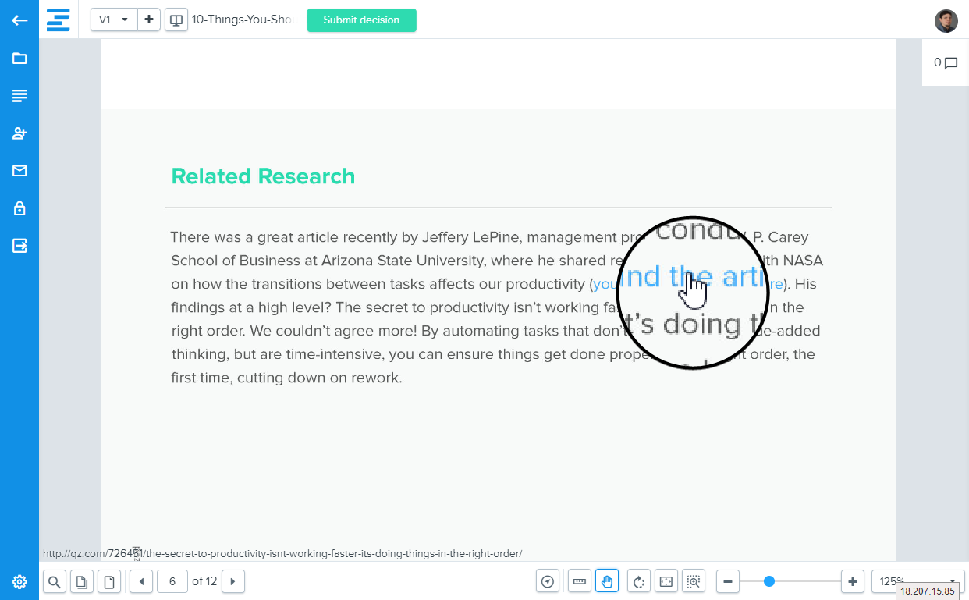Click the Submit decision button
This screenshot has height=600, width=969.
(361, 20)
